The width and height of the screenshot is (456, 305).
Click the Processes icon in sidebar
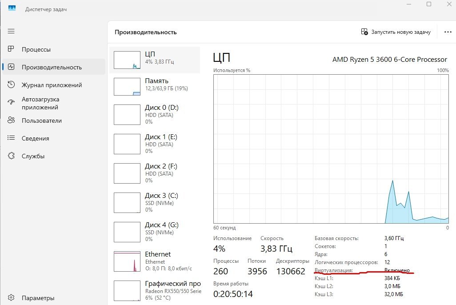pyautogui.click(x=11, y=49)
